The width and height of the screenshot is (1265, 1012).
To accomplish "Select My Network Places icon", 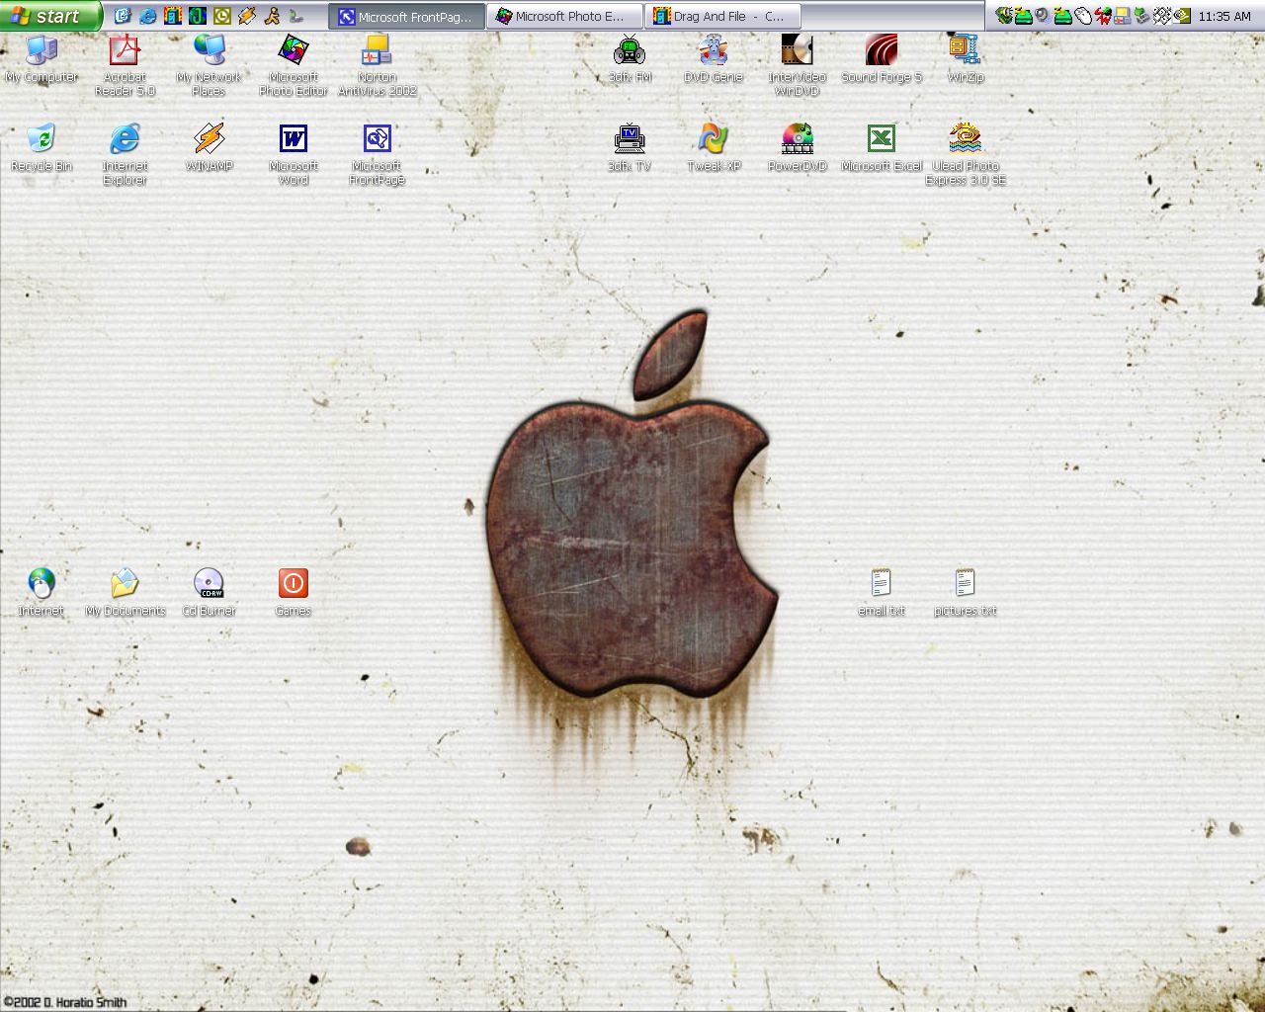I will click(x=209, y=65).
